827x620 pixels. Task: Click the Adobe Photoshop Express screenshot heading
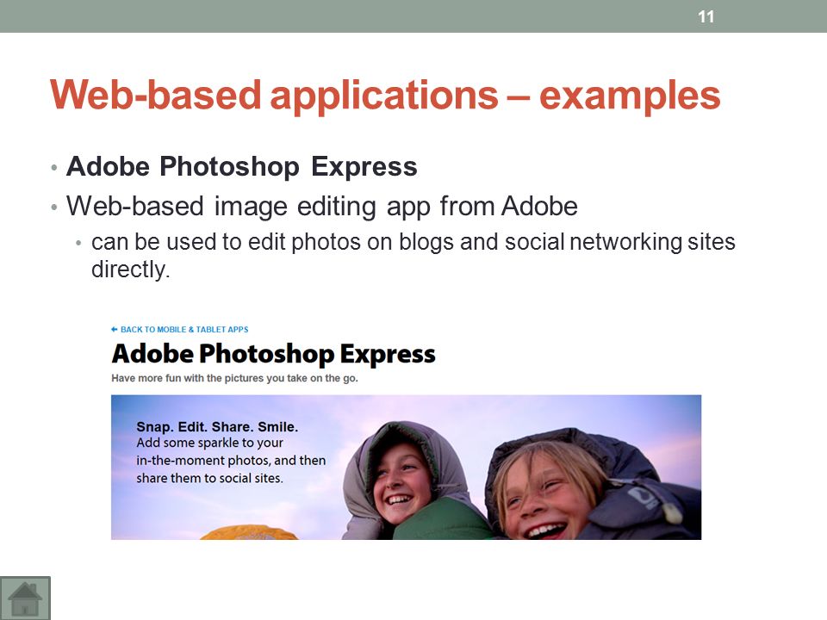273,354
